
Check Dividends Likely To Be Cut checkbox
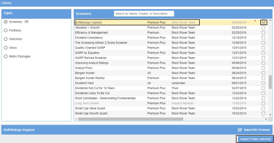click(x=263, y=93)
